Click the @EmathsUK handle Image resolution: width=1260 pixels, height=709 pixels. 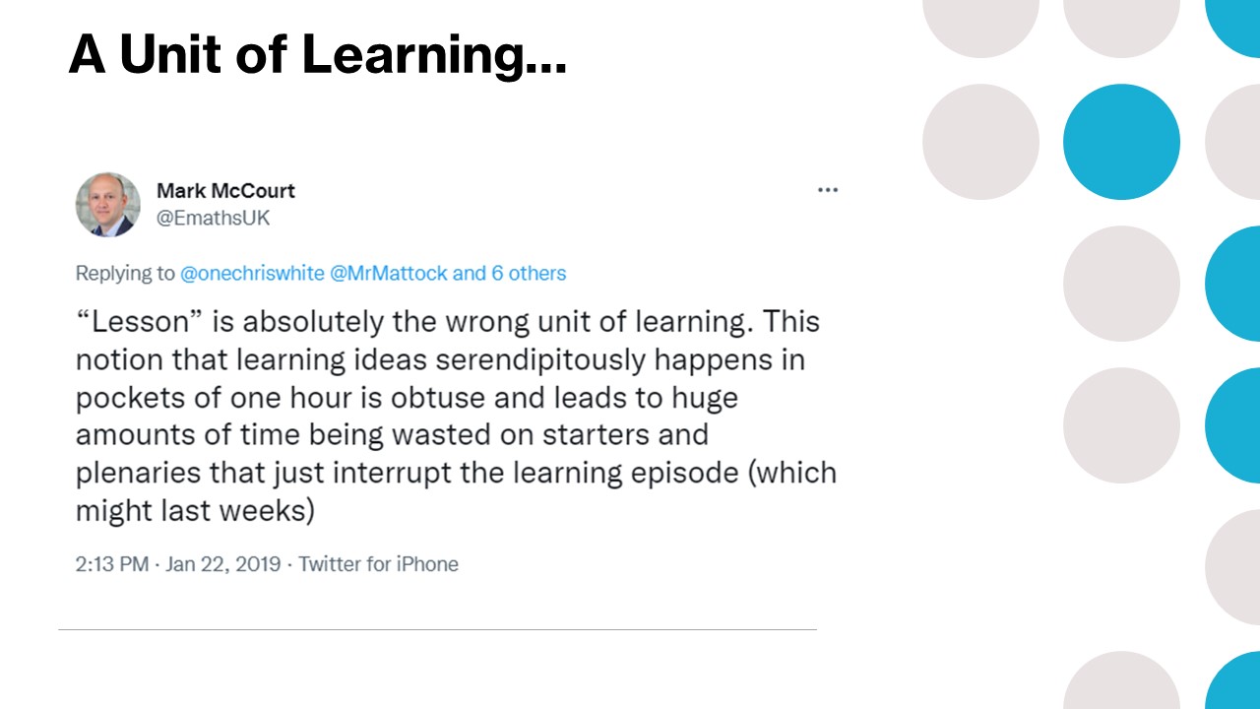coord(213,218)
